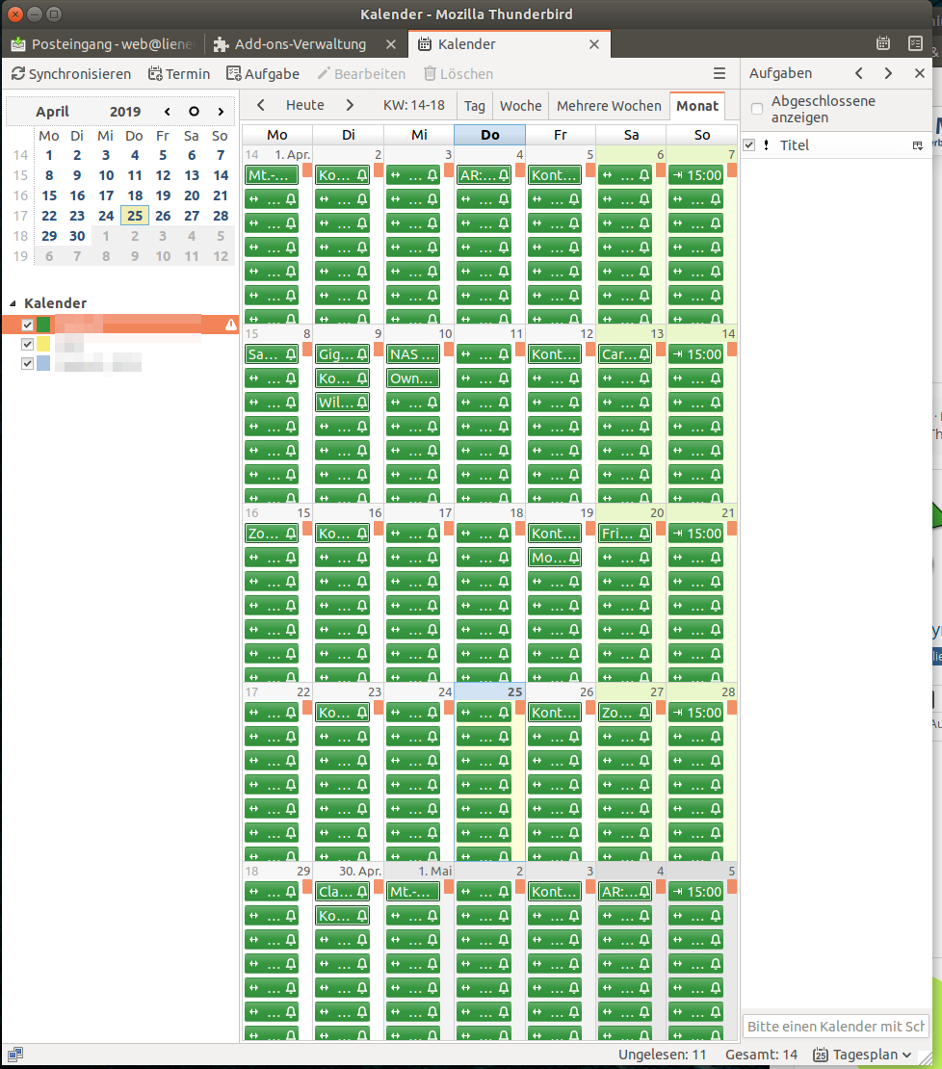
Task: Open calendar tab icon in tab bar
Action: (883, 43)
